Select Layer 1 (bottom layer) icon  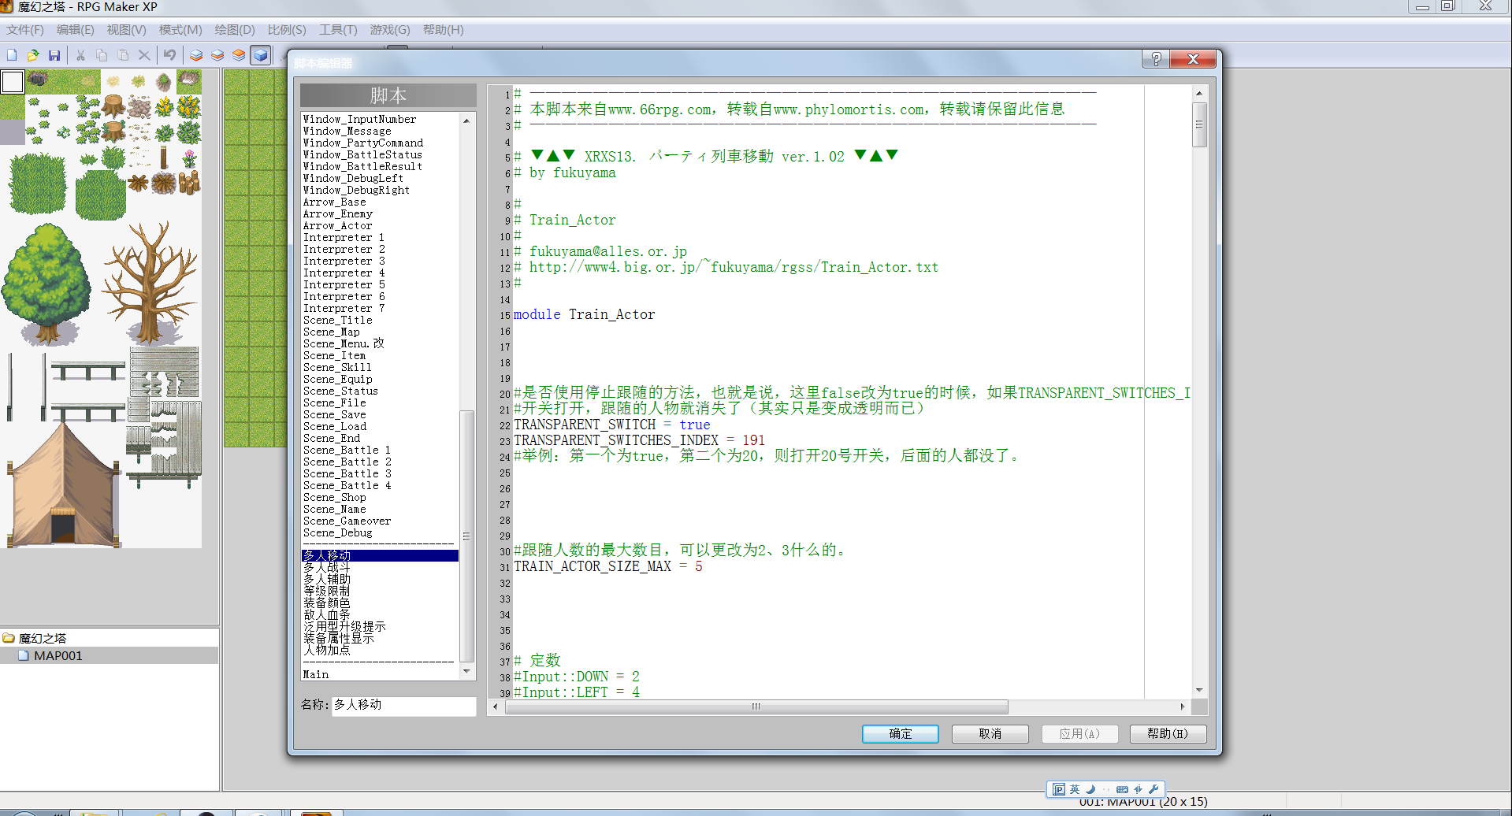click(x=196, y=55)
